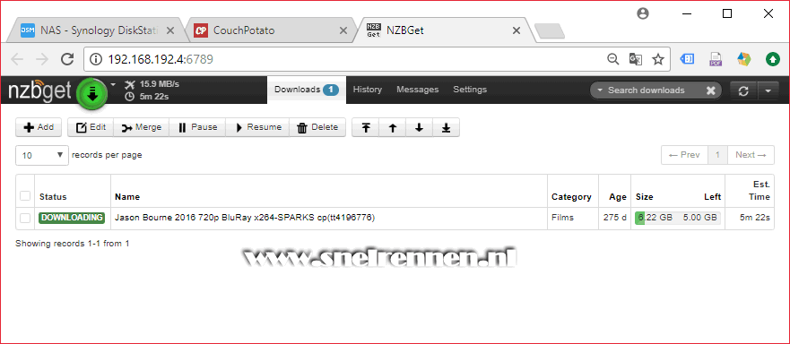Close the NZBGet browser tab

(517, 30)
